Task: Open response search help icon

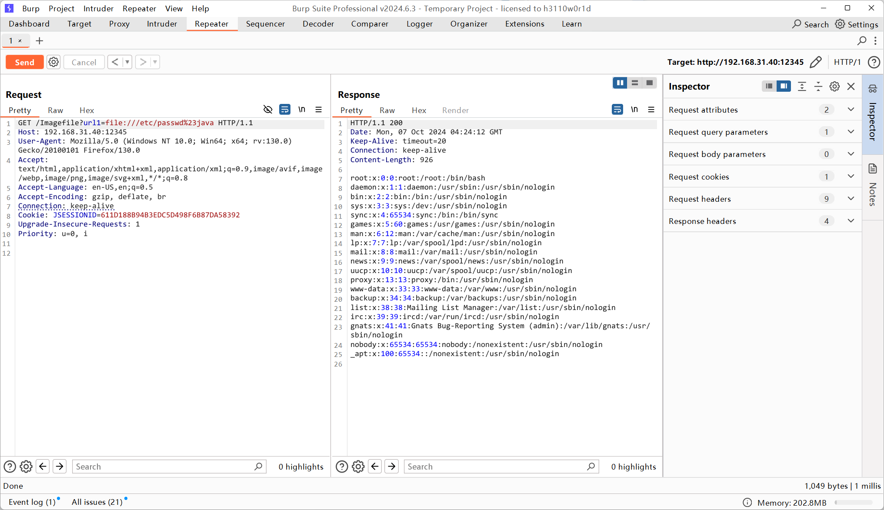Action: 342,467
